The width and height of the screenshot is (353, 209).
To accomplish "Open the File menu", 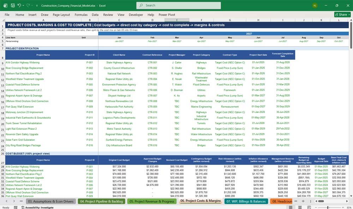I will pyautogui.click(x=7, y=14).
